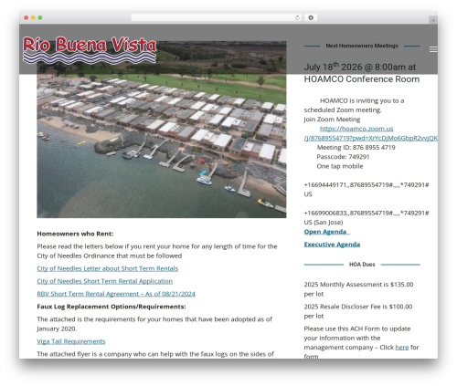Open RBV Short Term Rental Agreement link
Viewport: 457px width, 386px height.
pos(116,294)
